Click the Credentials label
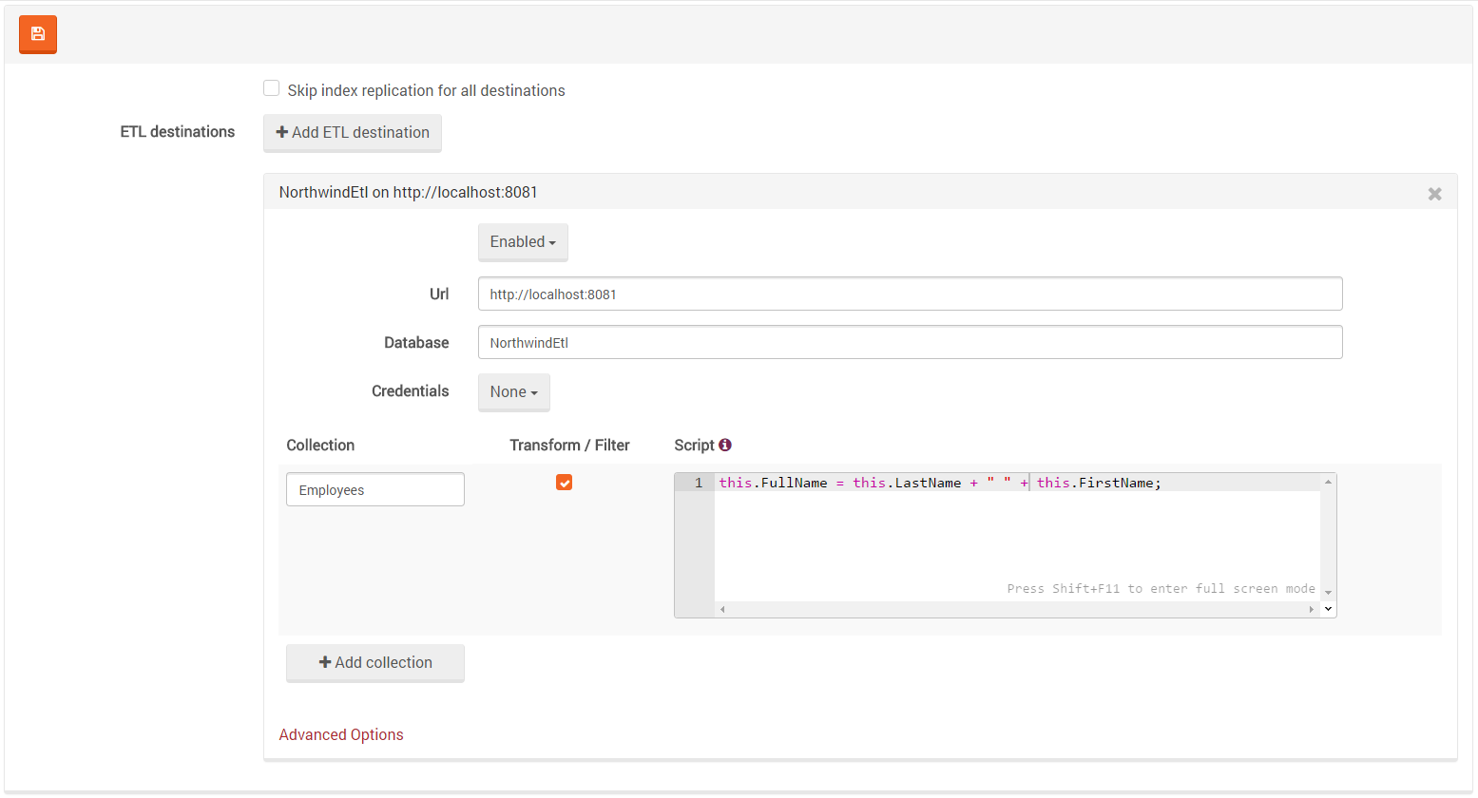The width and height of the screenshot is (1478, 798). point(410,391)
